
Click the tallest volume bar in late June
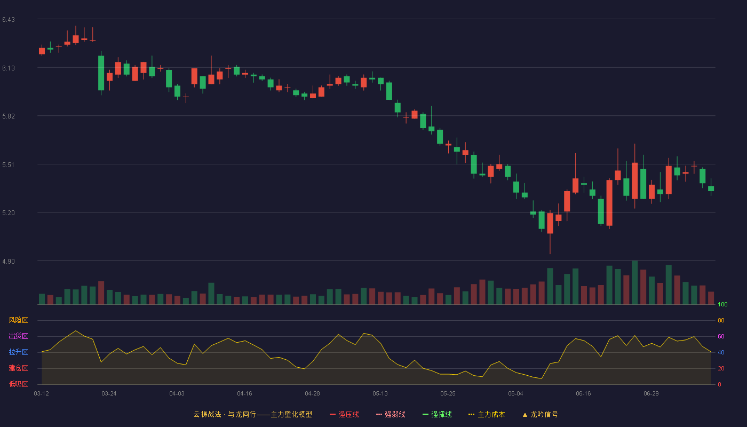pyautogui.click(x=634, y=283)
